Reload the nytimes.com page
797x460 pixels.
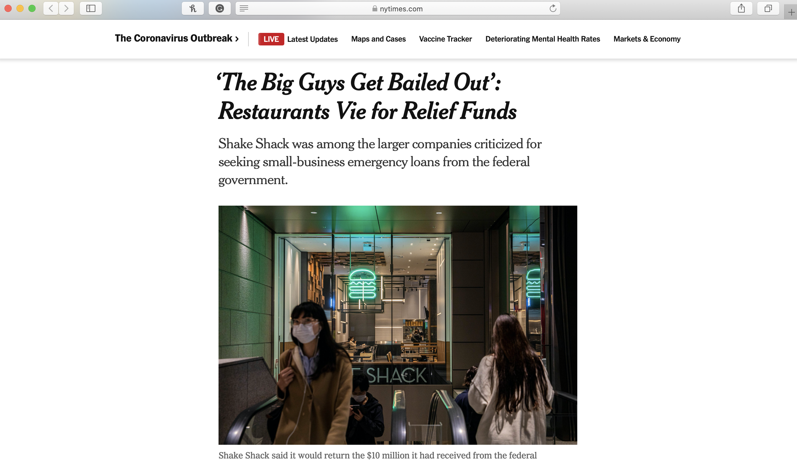coord(552,9)
